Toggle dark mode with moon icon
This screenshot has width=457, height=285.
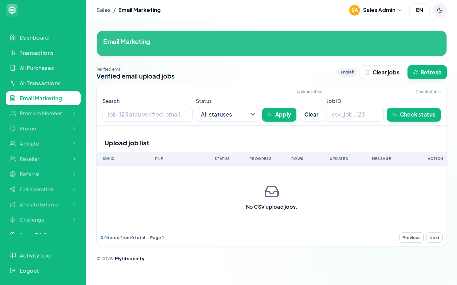coord(440,10)
